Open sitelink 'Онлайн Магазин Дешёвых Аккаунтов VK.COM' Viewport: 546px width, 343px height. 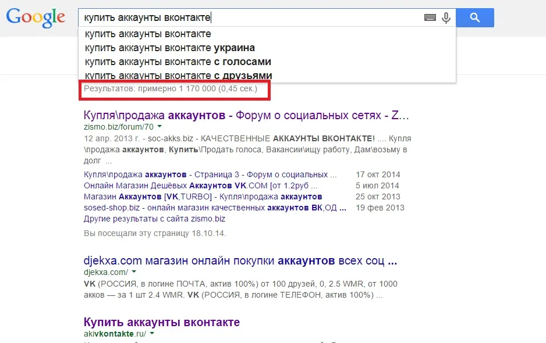click(201, 185)
